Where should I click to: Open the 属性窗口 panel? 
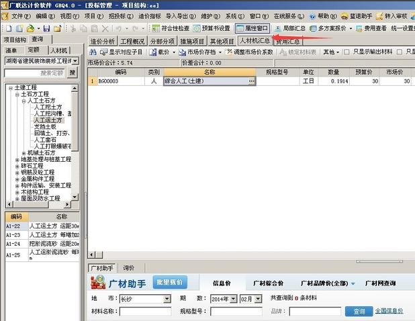[x=252, y=28]
